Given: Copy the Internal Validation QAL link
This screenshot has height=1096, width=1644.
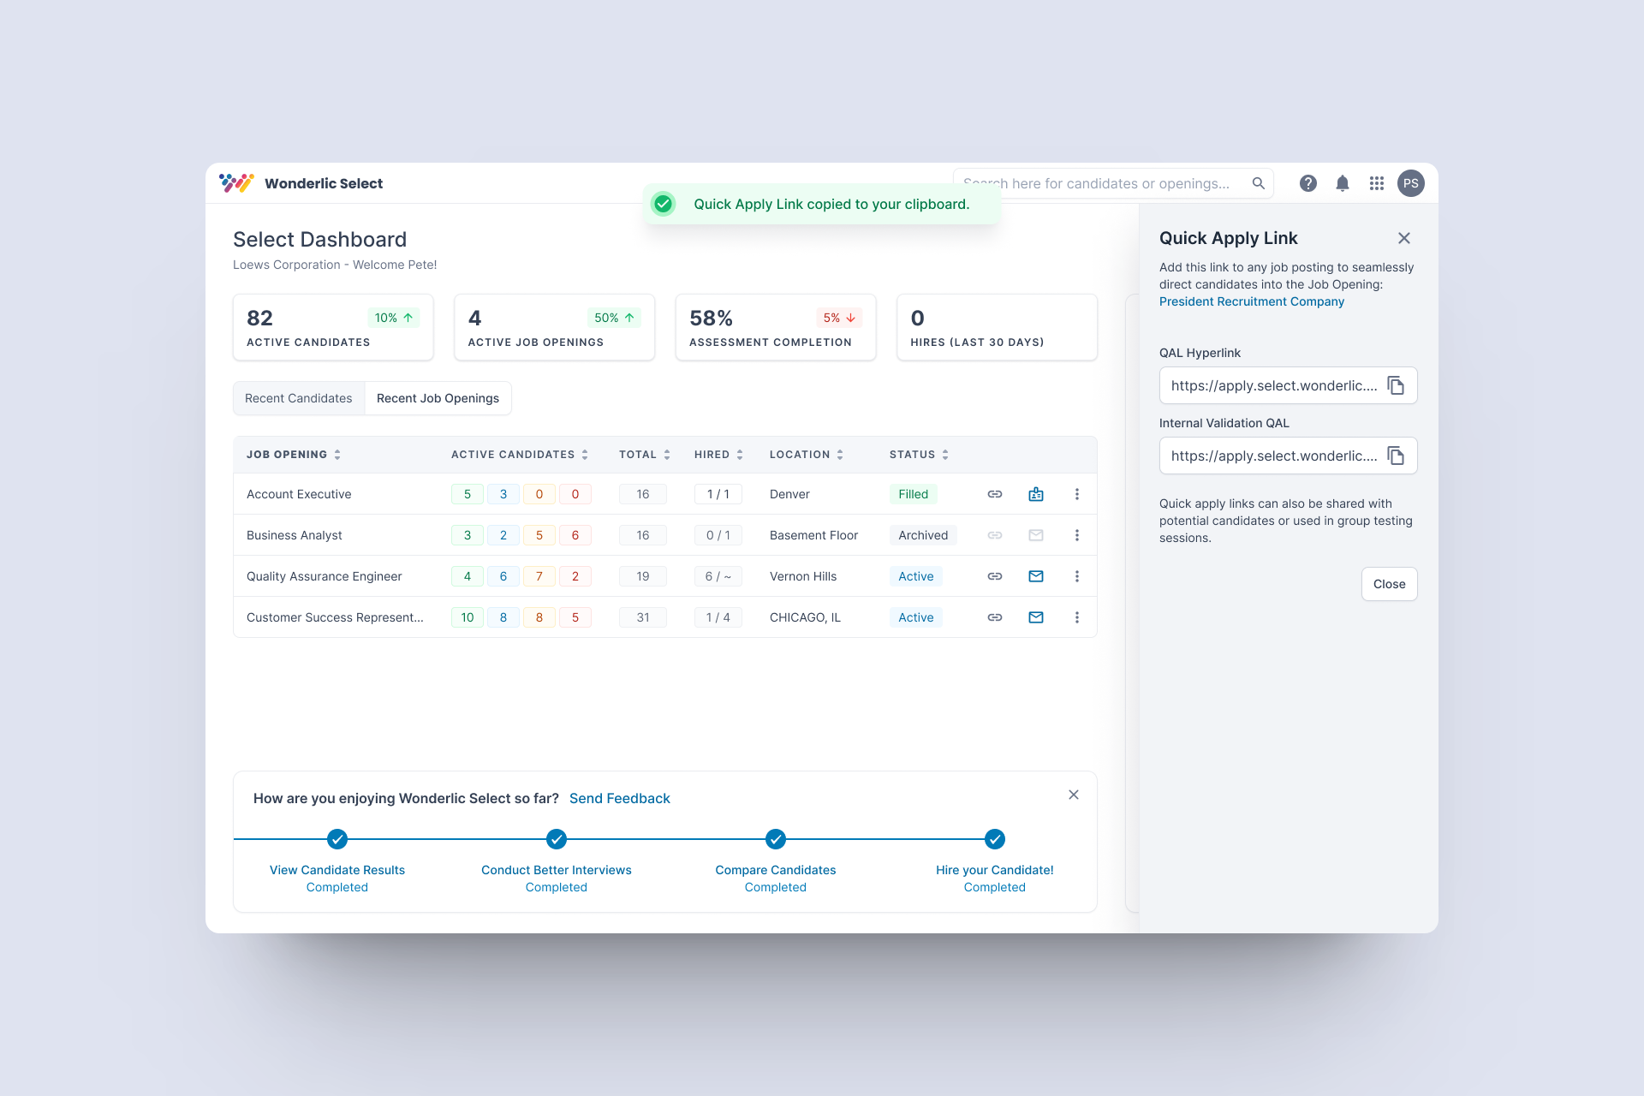Looking at the screenshot, I should [x=1396, y=456].
